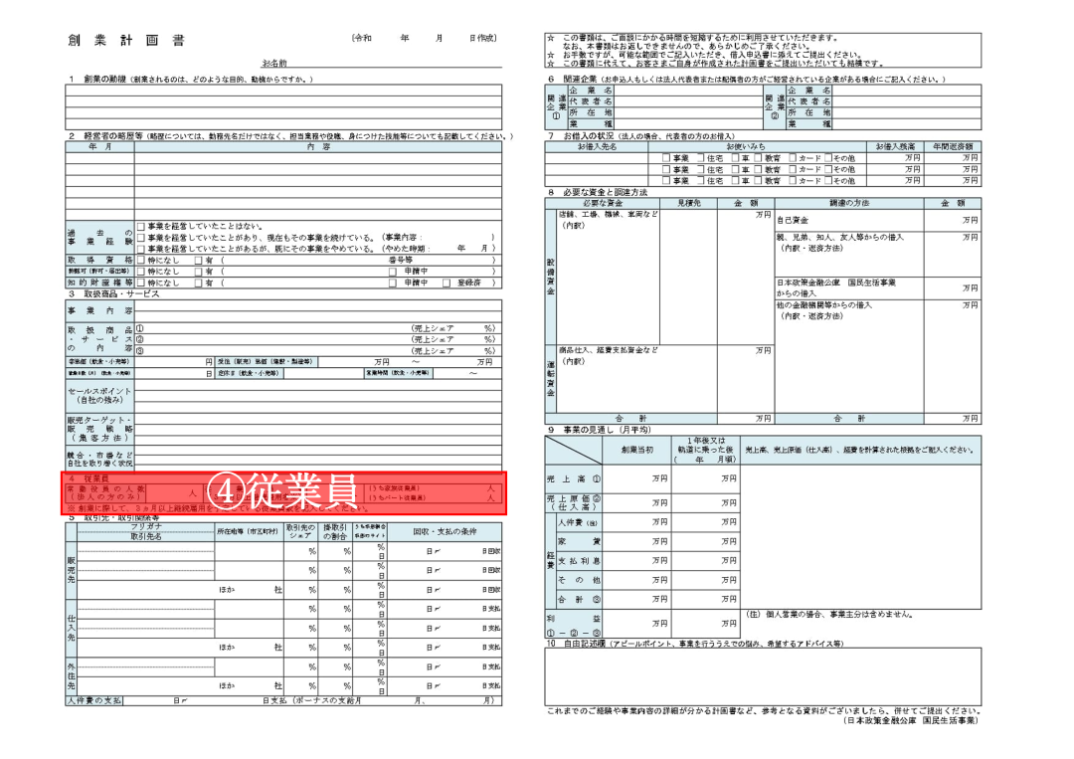Check the 「既にその事業をやめている」checkbox
Screen dimensions: 1074x759
pyautogui.click(x=140, y=248)
